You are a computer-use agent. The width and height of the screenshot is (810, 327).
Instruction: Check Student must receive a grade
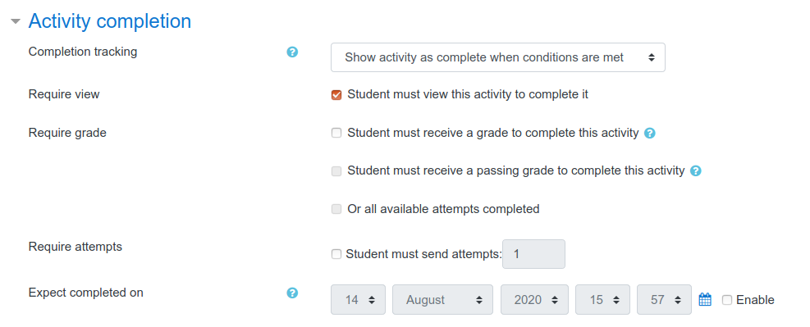point(336,133)
